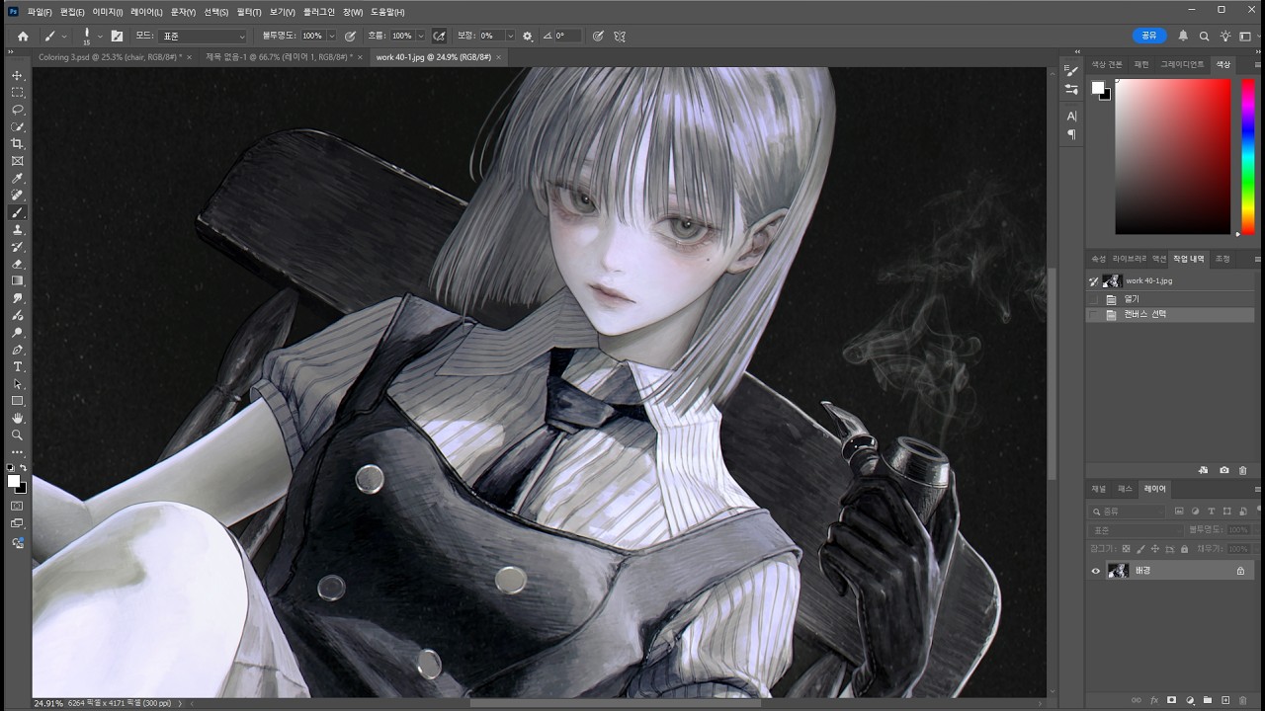
Task: Click the toolbox foreground color swatch
Action: [14, 481]
